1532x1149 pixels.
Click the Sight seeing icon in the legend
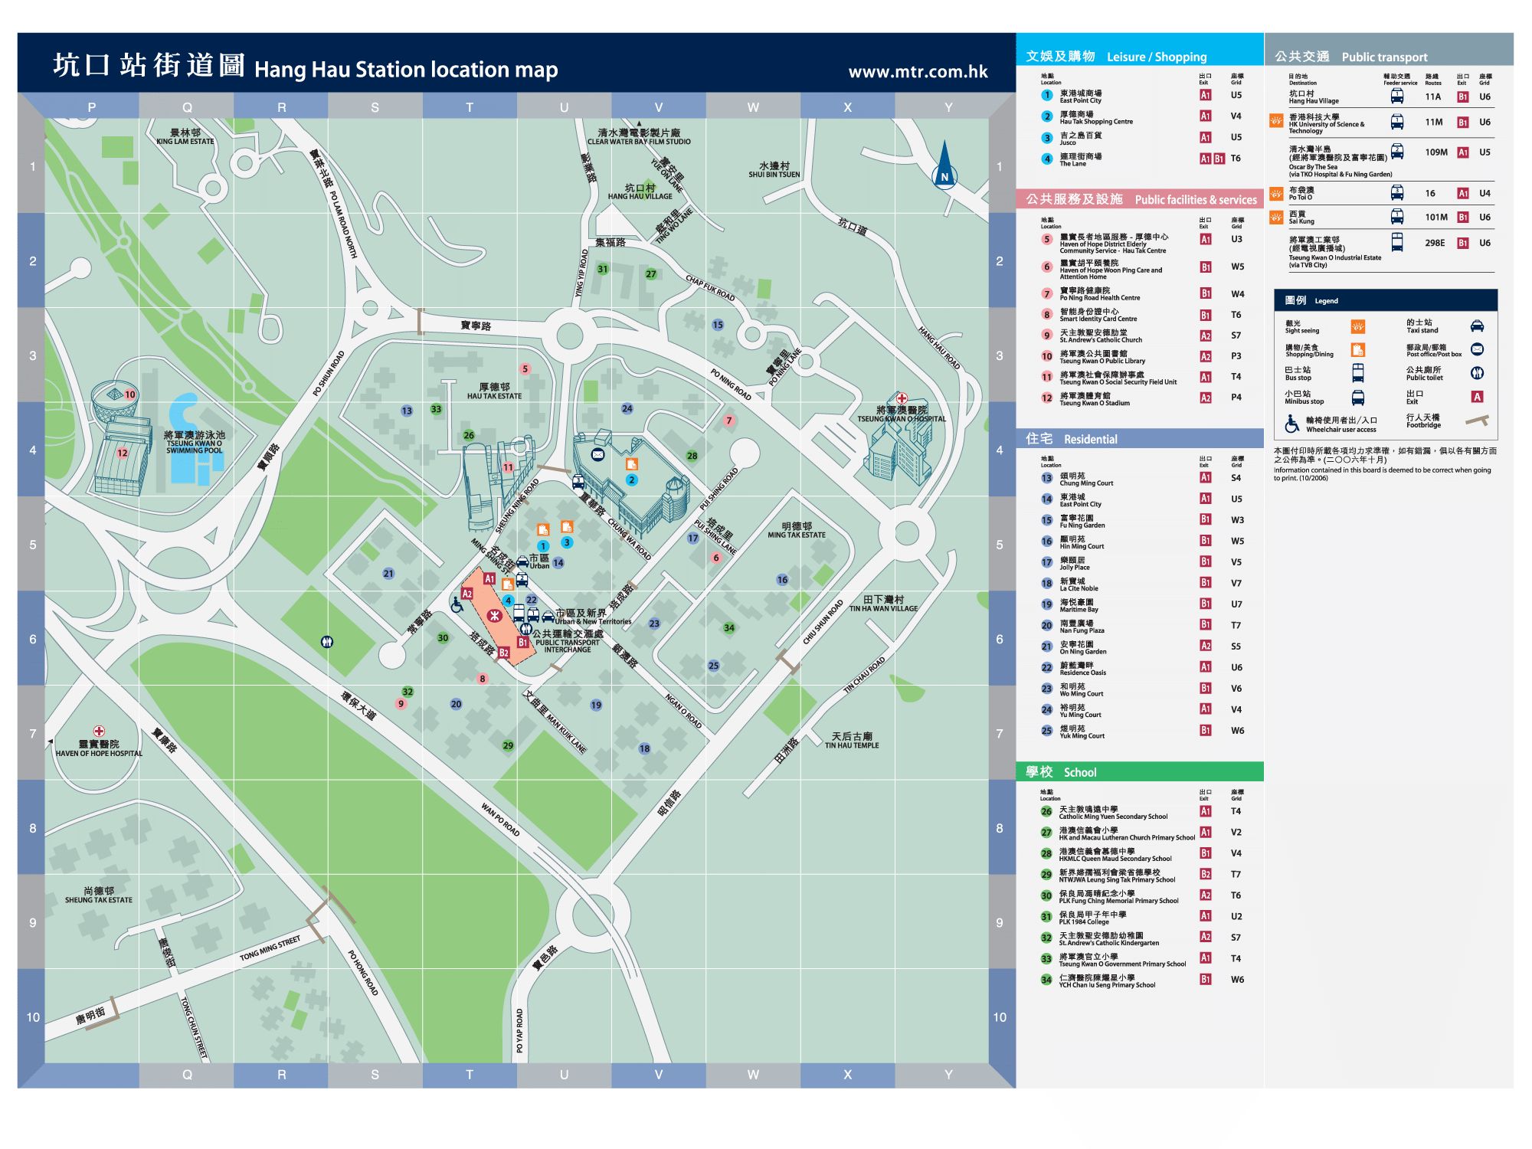pyautogui.click(x=1357, y=327)
